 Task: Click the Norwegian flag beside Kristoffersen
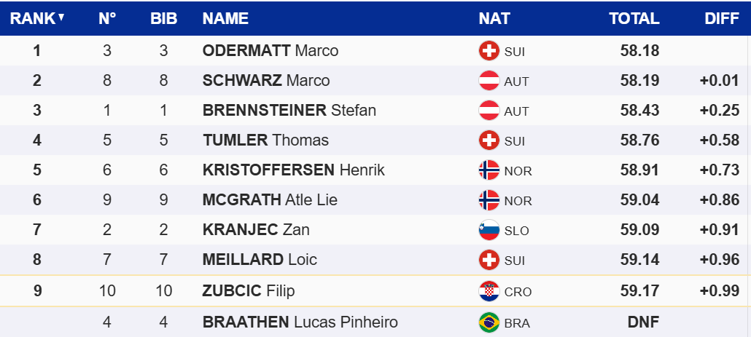tap(489, 170)
